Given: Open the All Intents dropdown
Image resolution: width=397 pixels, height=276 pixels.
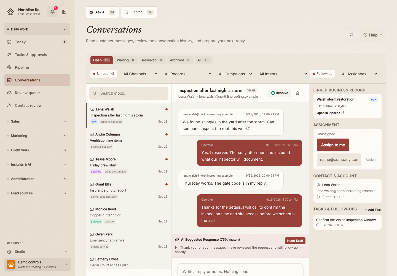Looking at the screenshot, I should pyautogui.click(x=283, y=74).
